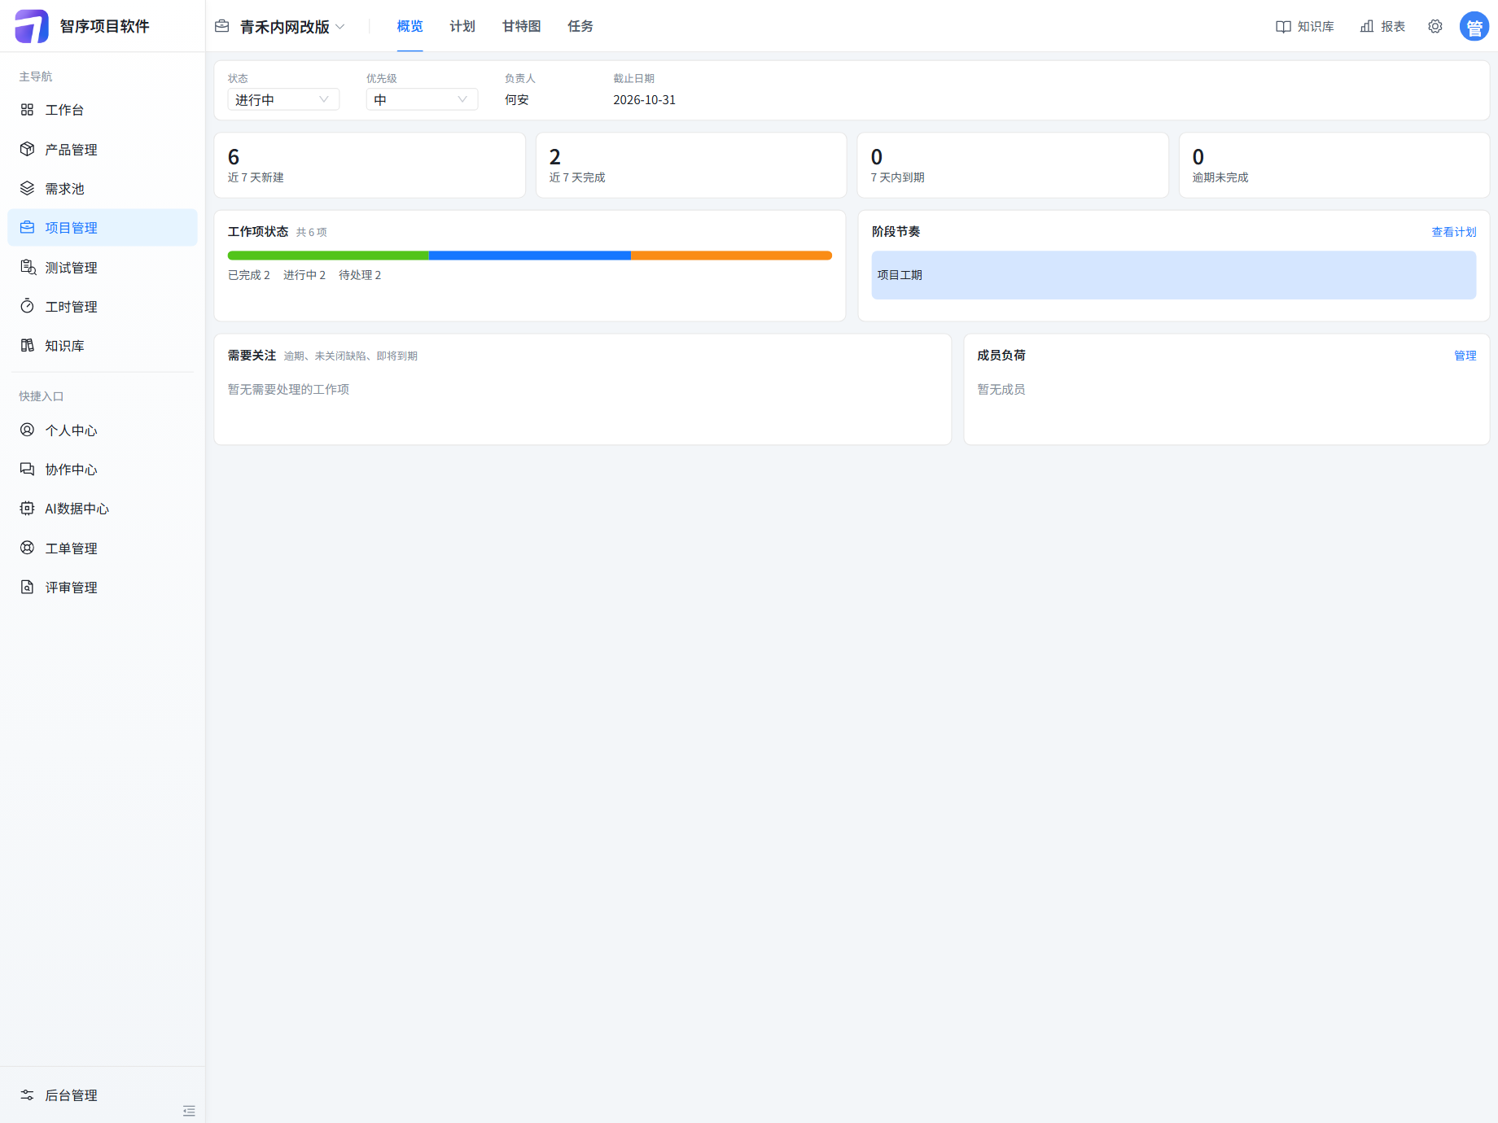Switch to the 计划 tab
The width and height of the screenshot is (1498, 1123).
click(462, 26)
